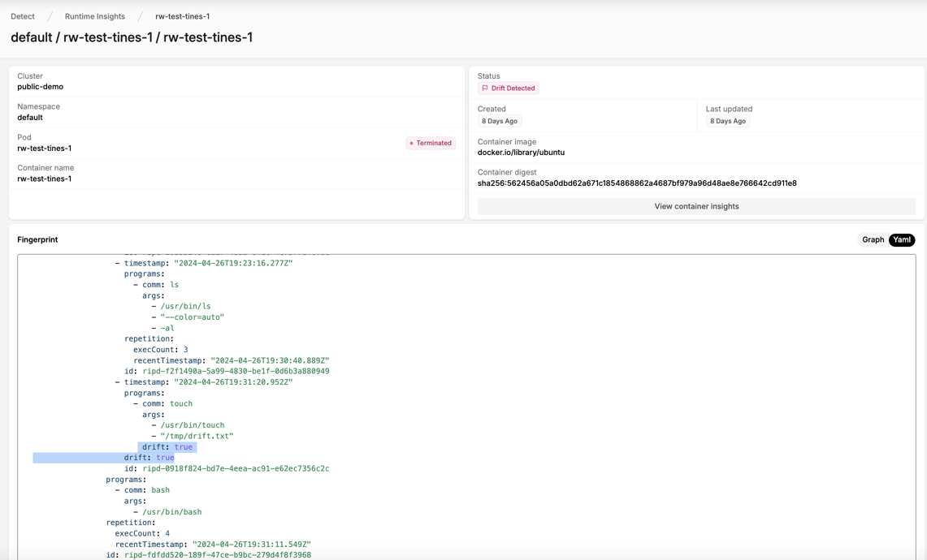Click the rw-test-tines-1 breadcrumb item
Viewport: 927px width, 560px height.
[182, 16]
